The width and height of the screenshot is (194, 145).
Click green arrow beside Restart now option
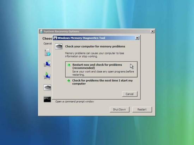[69, 65]
